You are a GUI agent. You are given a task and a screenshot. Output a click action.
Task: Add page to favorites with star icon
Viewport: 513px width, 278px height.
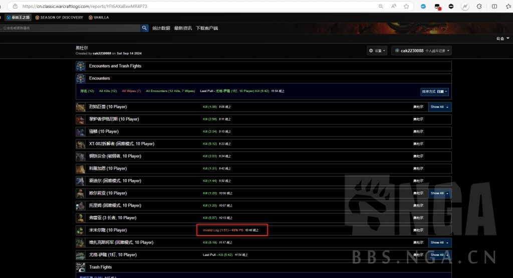tap(406, 6)
